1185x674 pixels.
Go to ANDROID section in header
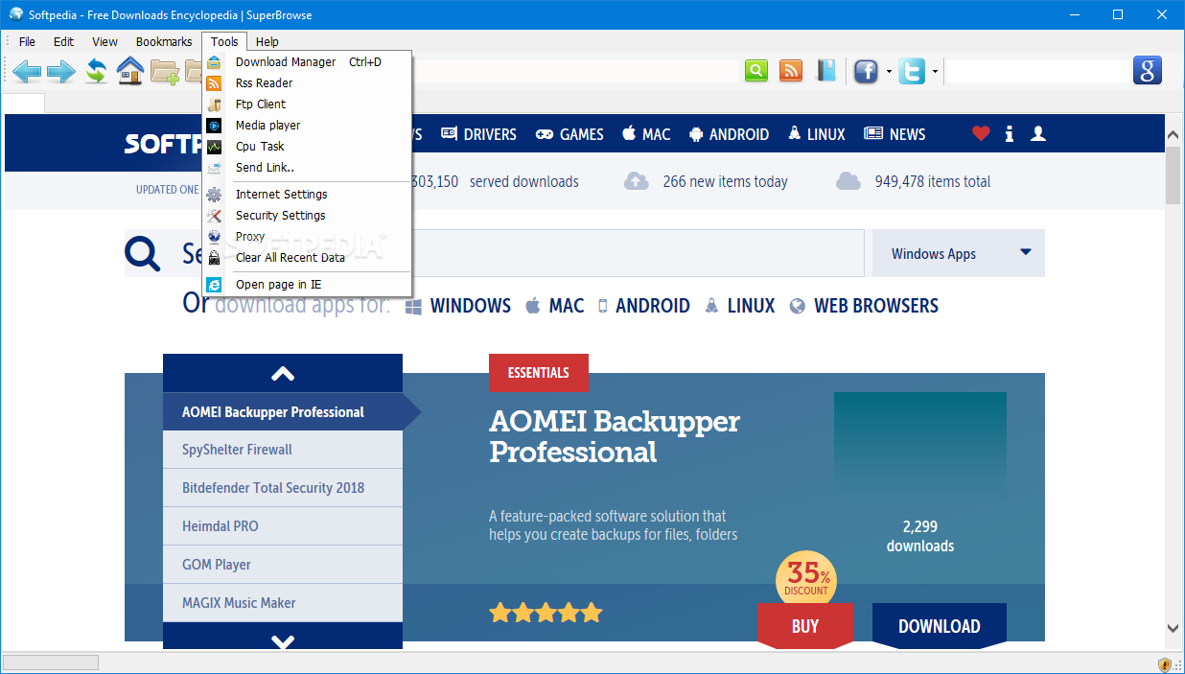729,134
